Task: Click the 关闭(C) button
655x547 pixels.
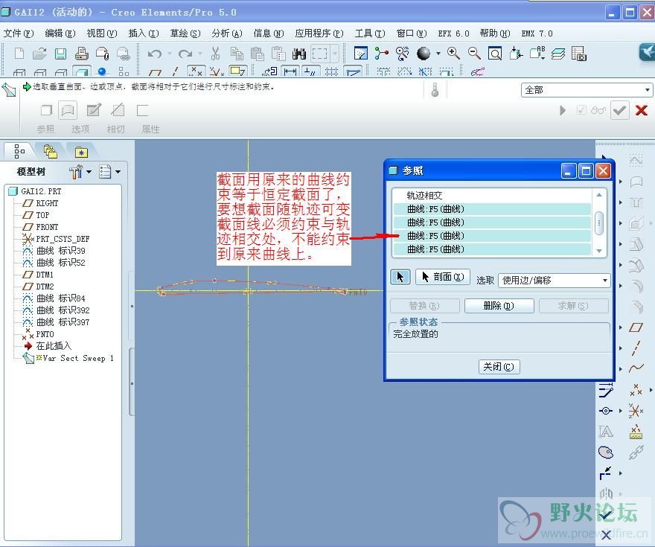Action: tap(499, 367)
